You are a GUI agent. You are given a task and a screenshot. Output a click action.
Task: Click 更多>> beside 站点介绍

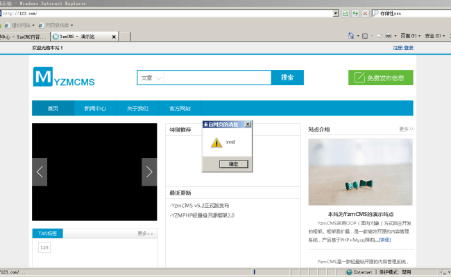(406, 129)
